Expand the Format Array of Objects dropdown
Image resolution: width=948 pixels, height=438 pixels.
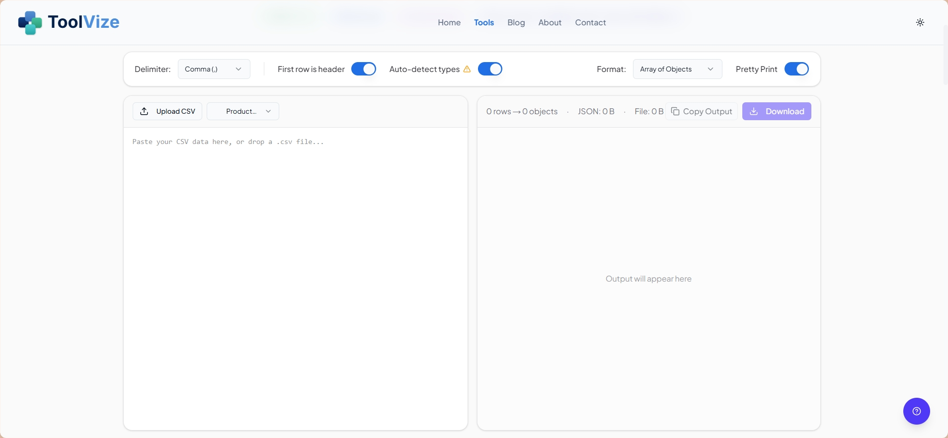[678, 69]
